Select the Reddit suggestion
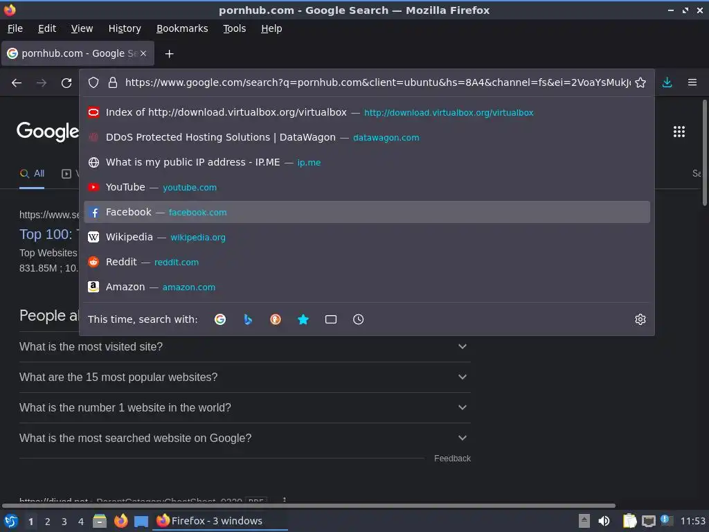The height and width of the screenshot is (532, 709). coord(367,262)
